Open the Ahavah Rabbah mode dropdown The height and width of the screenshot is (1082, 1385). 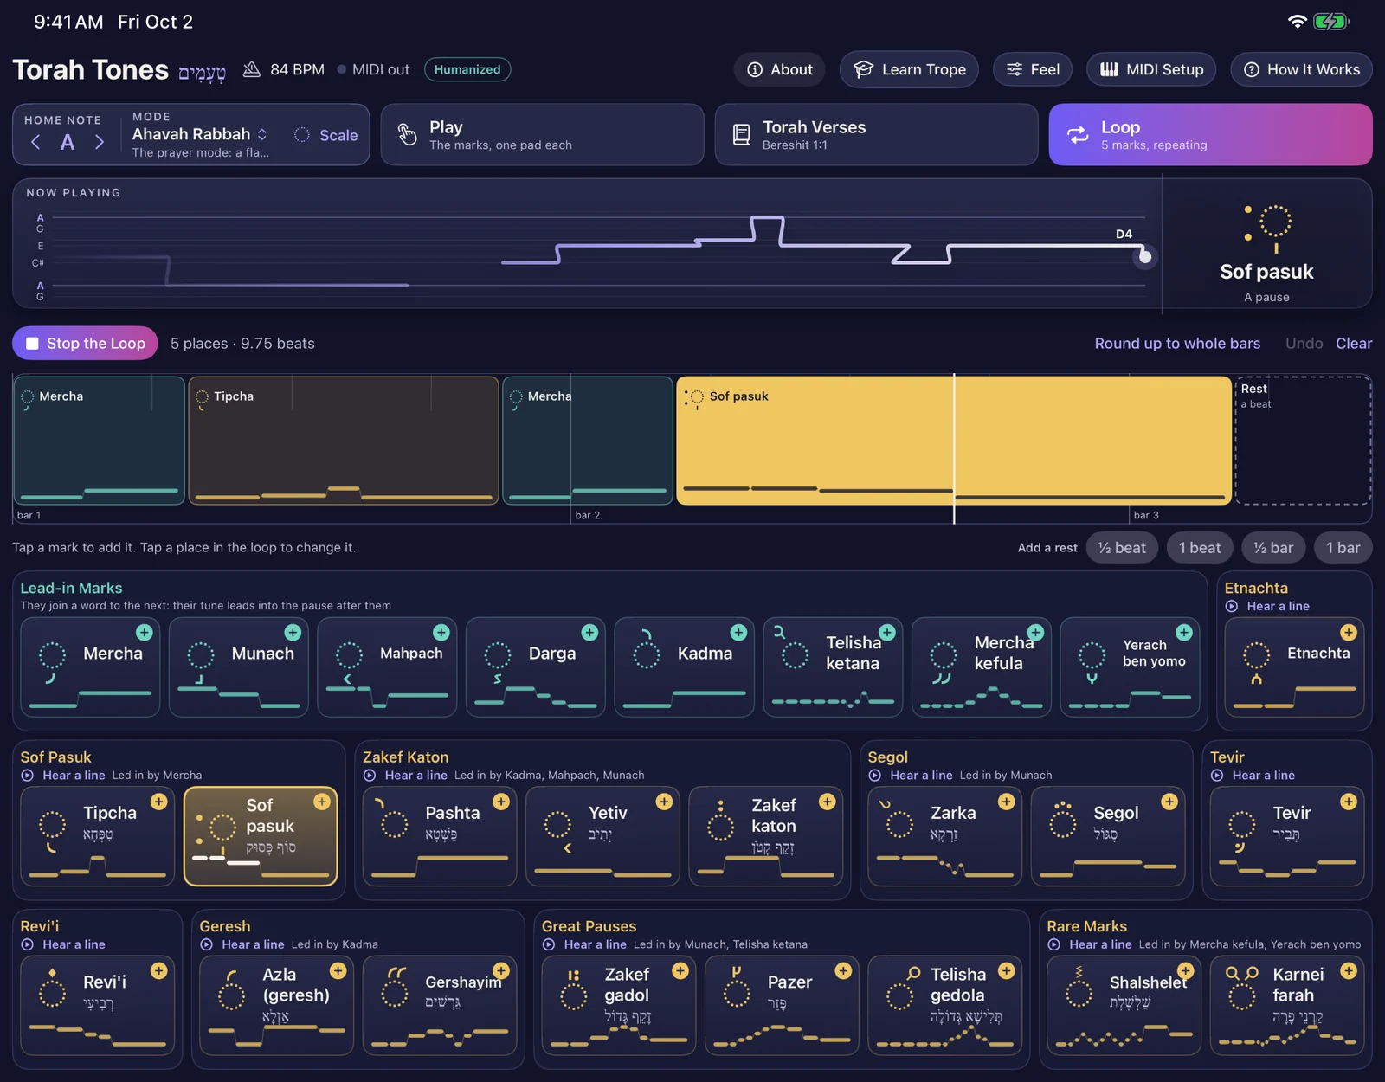point(200,134)
